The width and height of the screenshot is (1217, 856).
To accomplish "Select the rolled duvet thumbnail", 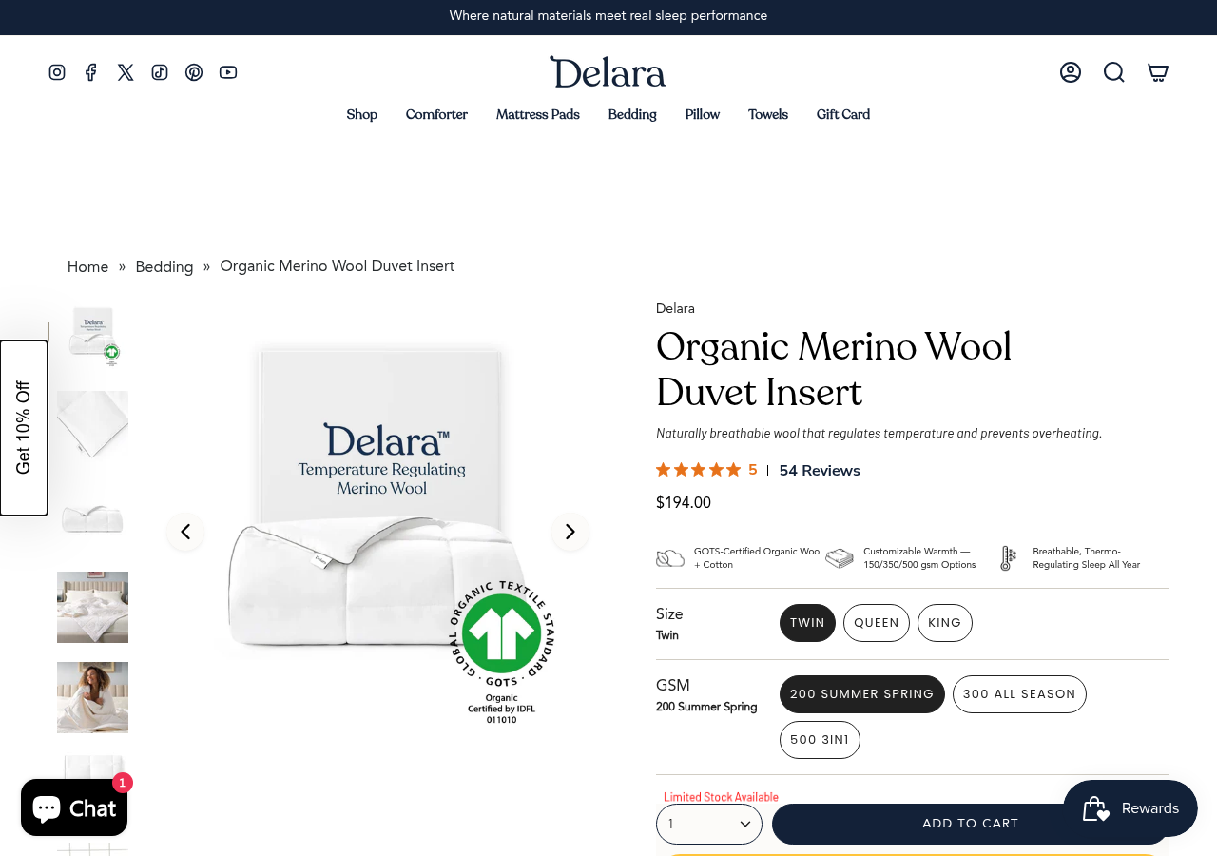I will pyautogui.click(x=92, y=516).
